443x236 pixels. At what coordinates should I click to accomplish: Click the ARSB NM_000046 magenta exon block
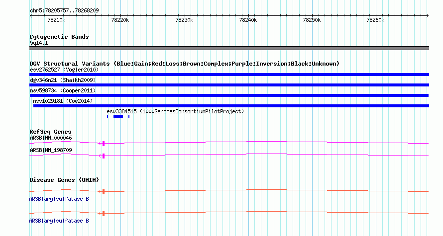click(104, 144)
